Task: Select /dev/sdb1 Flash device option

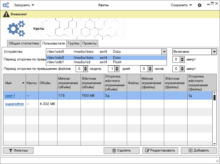Action: point(106,62)
